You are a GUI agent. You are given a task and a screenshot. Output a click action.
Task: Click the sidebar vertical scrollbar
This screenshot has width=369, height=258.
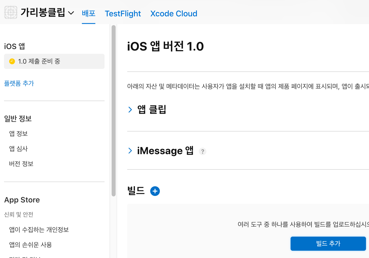[114, 111]
